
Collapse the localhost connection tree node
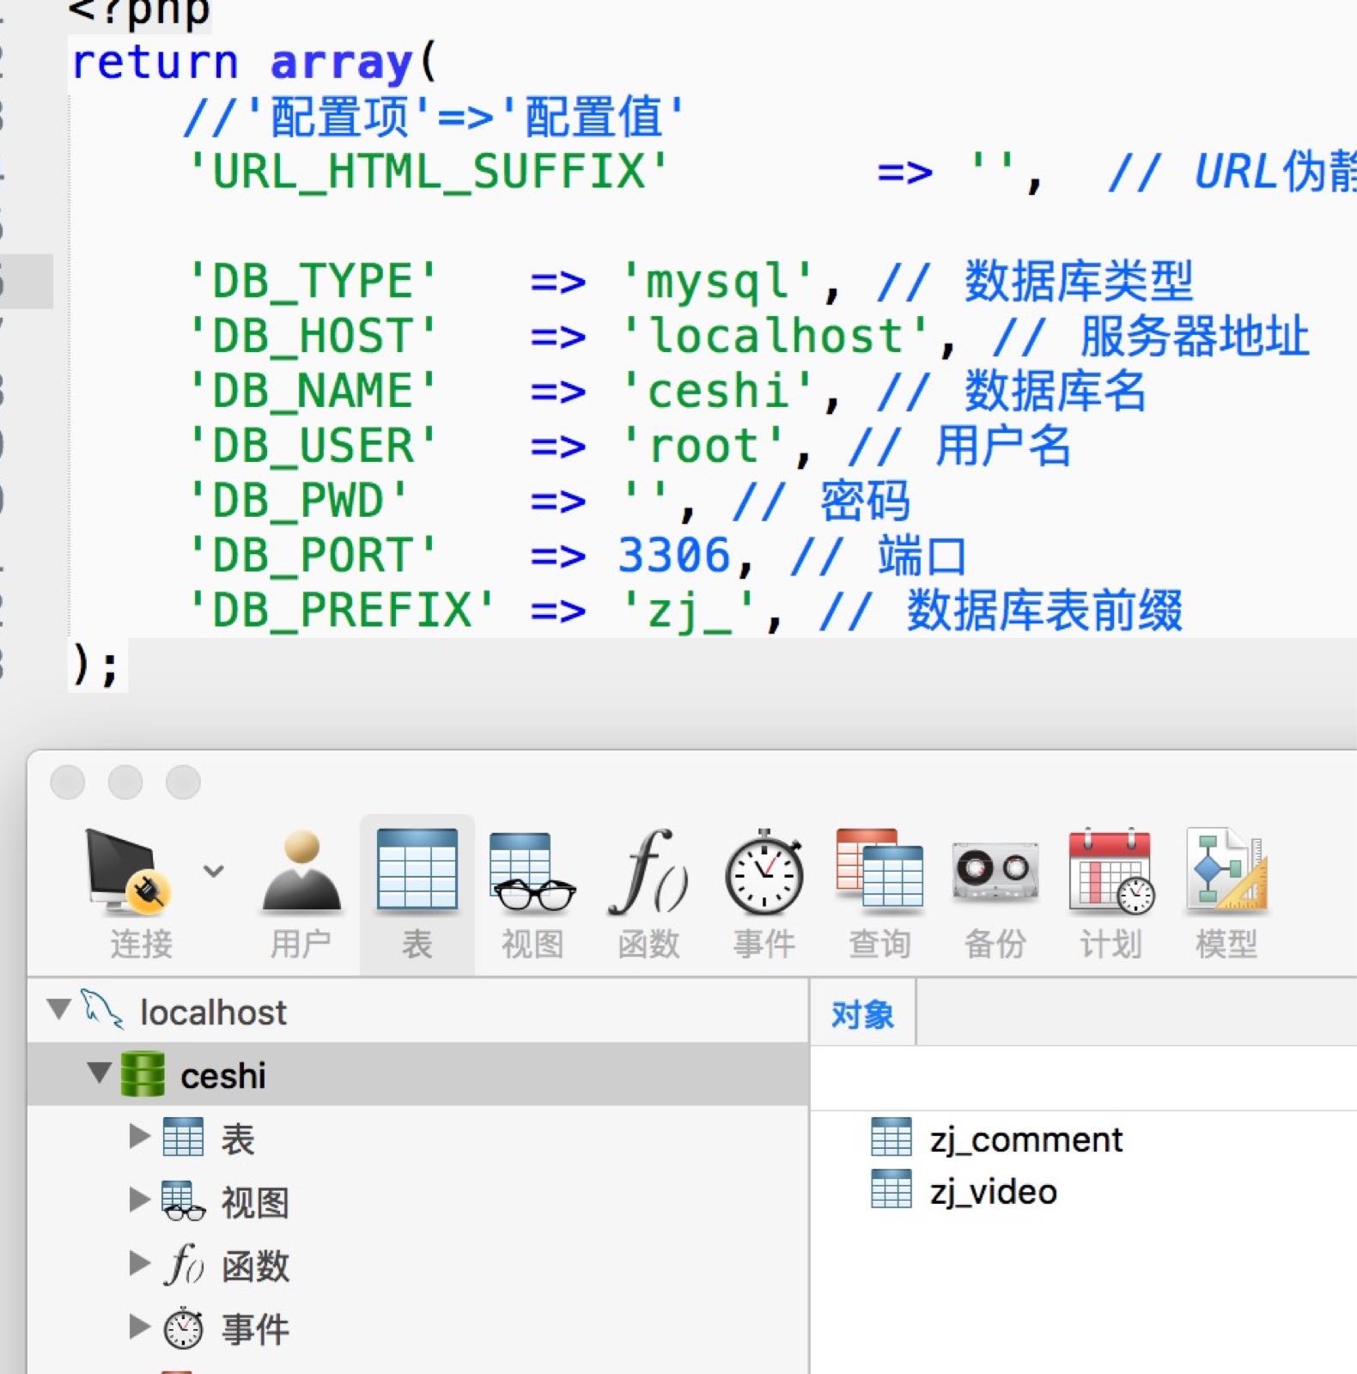[x=58, y=1008]
